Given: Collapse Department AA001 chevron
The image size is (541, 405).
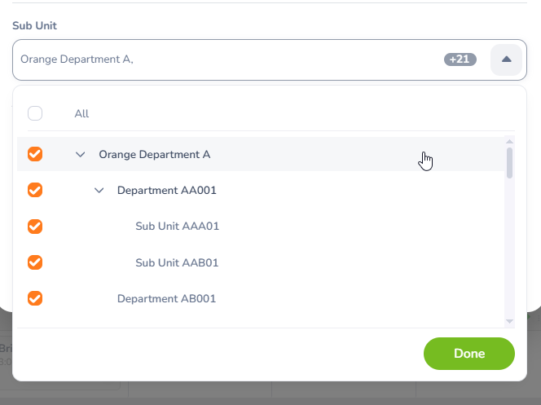Looking at the screenshot, I should click(x=99, y=190).
